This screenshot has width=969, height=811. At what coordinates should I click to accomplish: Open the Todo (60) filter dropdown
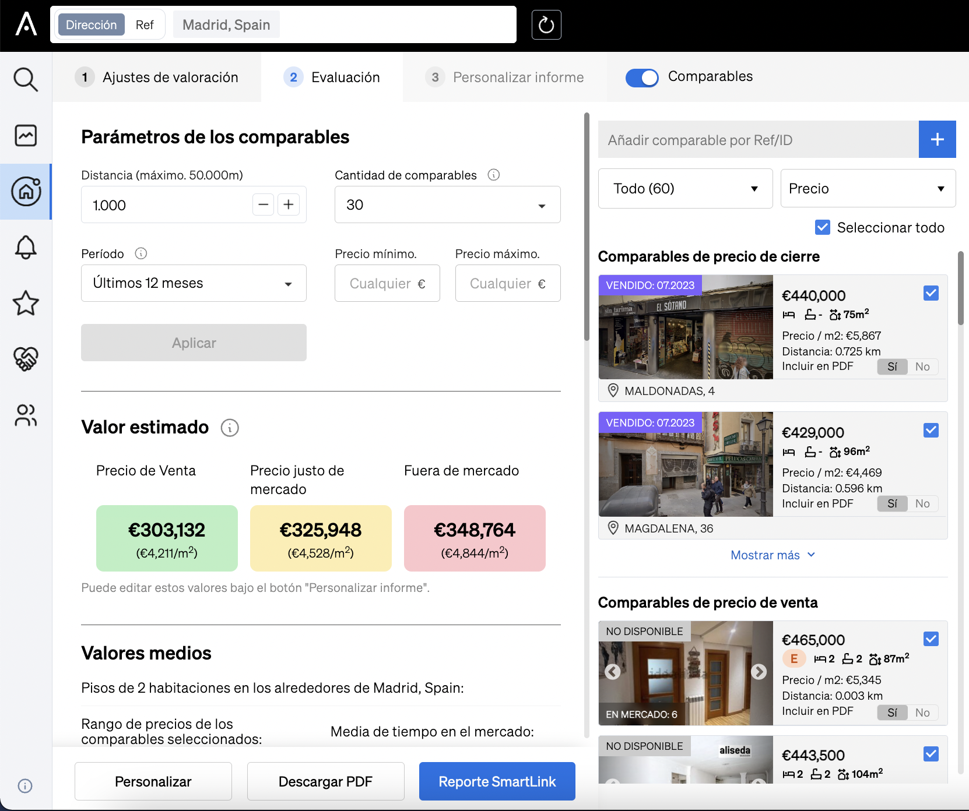(685, 188)
